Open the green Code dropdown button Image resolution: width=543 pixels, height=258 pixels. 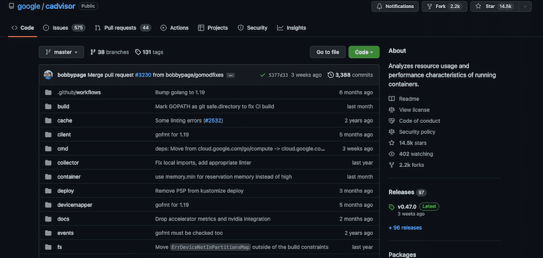(x=364, y=52)
